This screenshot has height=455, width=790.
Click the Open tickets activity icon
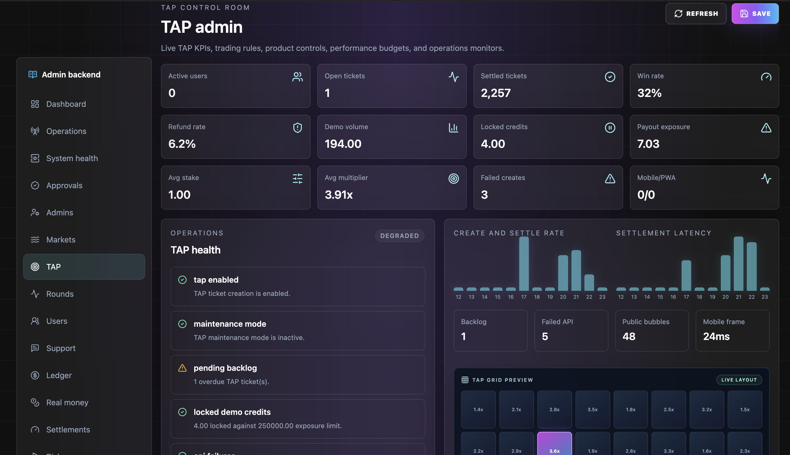pos(453,77)
